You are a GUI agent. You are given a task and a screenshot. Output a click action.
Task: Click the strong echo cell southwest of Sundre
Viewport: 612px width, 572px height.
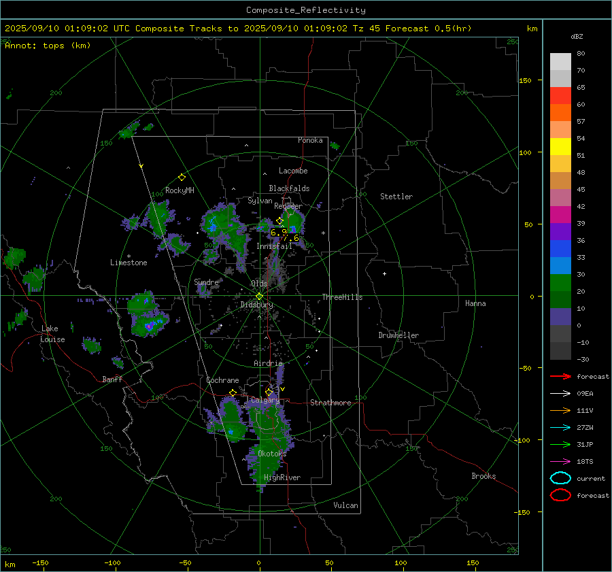pos(149,324)
